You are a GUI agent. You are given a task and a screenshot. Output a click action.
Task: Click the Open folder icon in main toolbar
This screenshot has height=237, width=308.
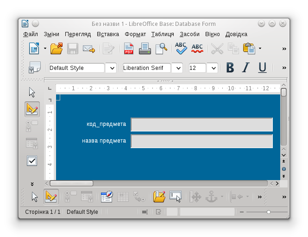click(57, 48)
